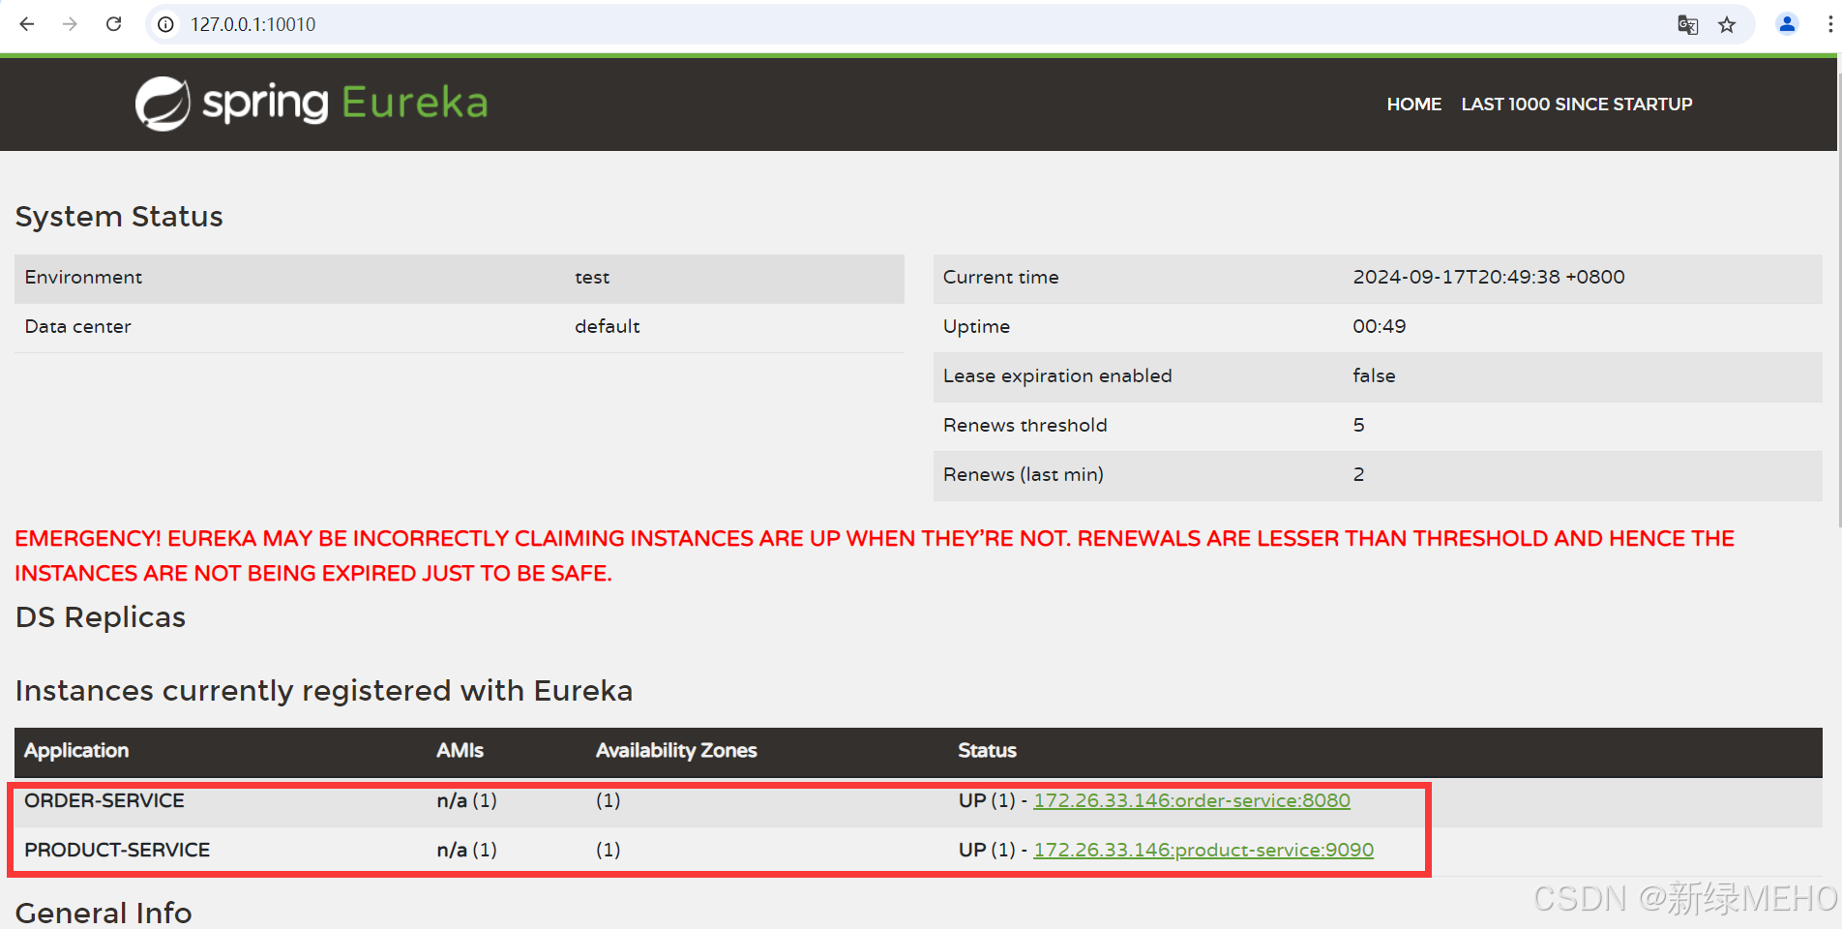Viewport: 1842px width, 929px height.
Task: Select the current time value 2024-09-17T20:49:38
Action: pyautogui.click(x=1456, y=277)
